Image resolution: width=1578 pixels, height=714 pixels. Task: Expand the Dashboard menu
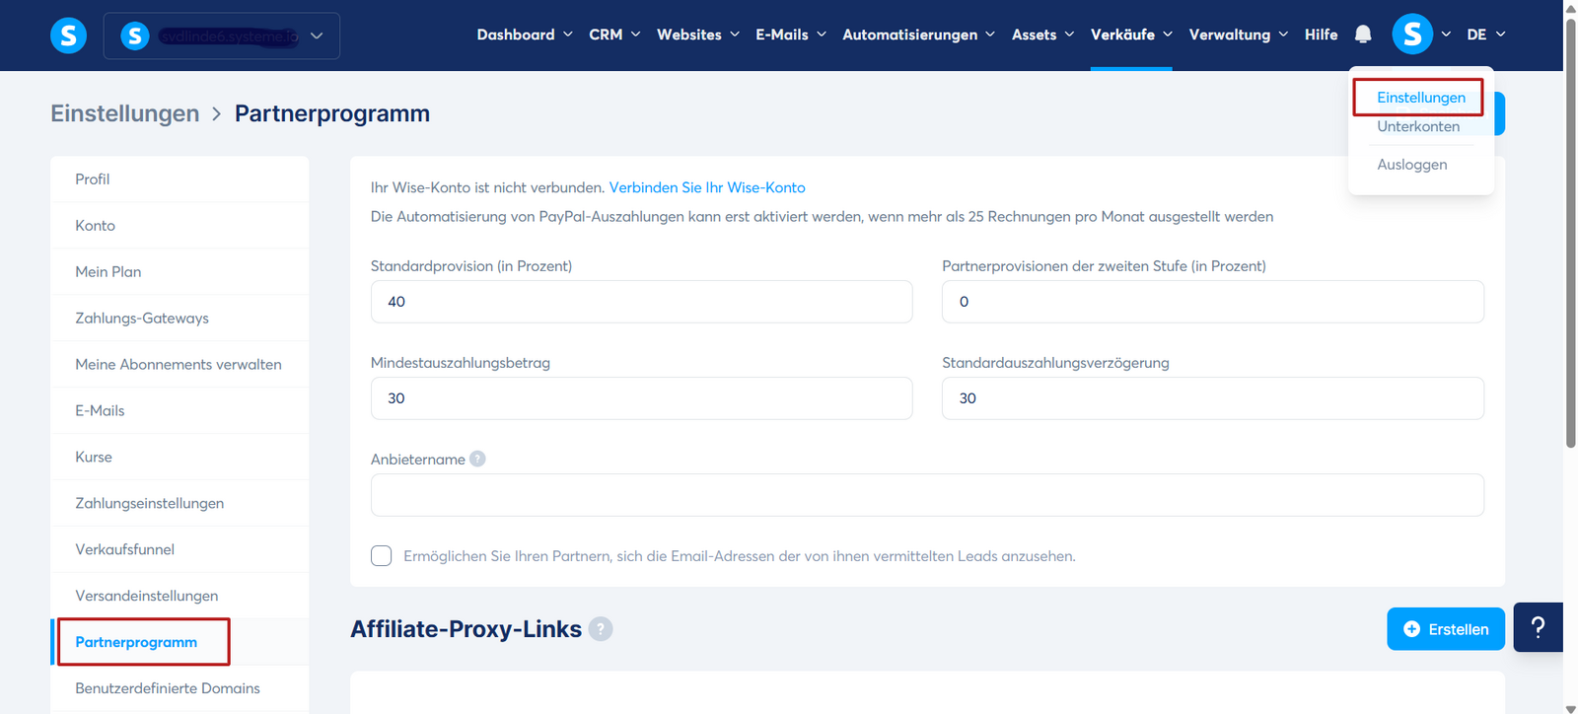525,35
